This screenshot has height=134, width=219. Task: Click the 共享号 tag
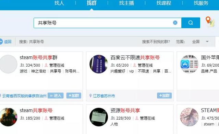tap(56, 71)
